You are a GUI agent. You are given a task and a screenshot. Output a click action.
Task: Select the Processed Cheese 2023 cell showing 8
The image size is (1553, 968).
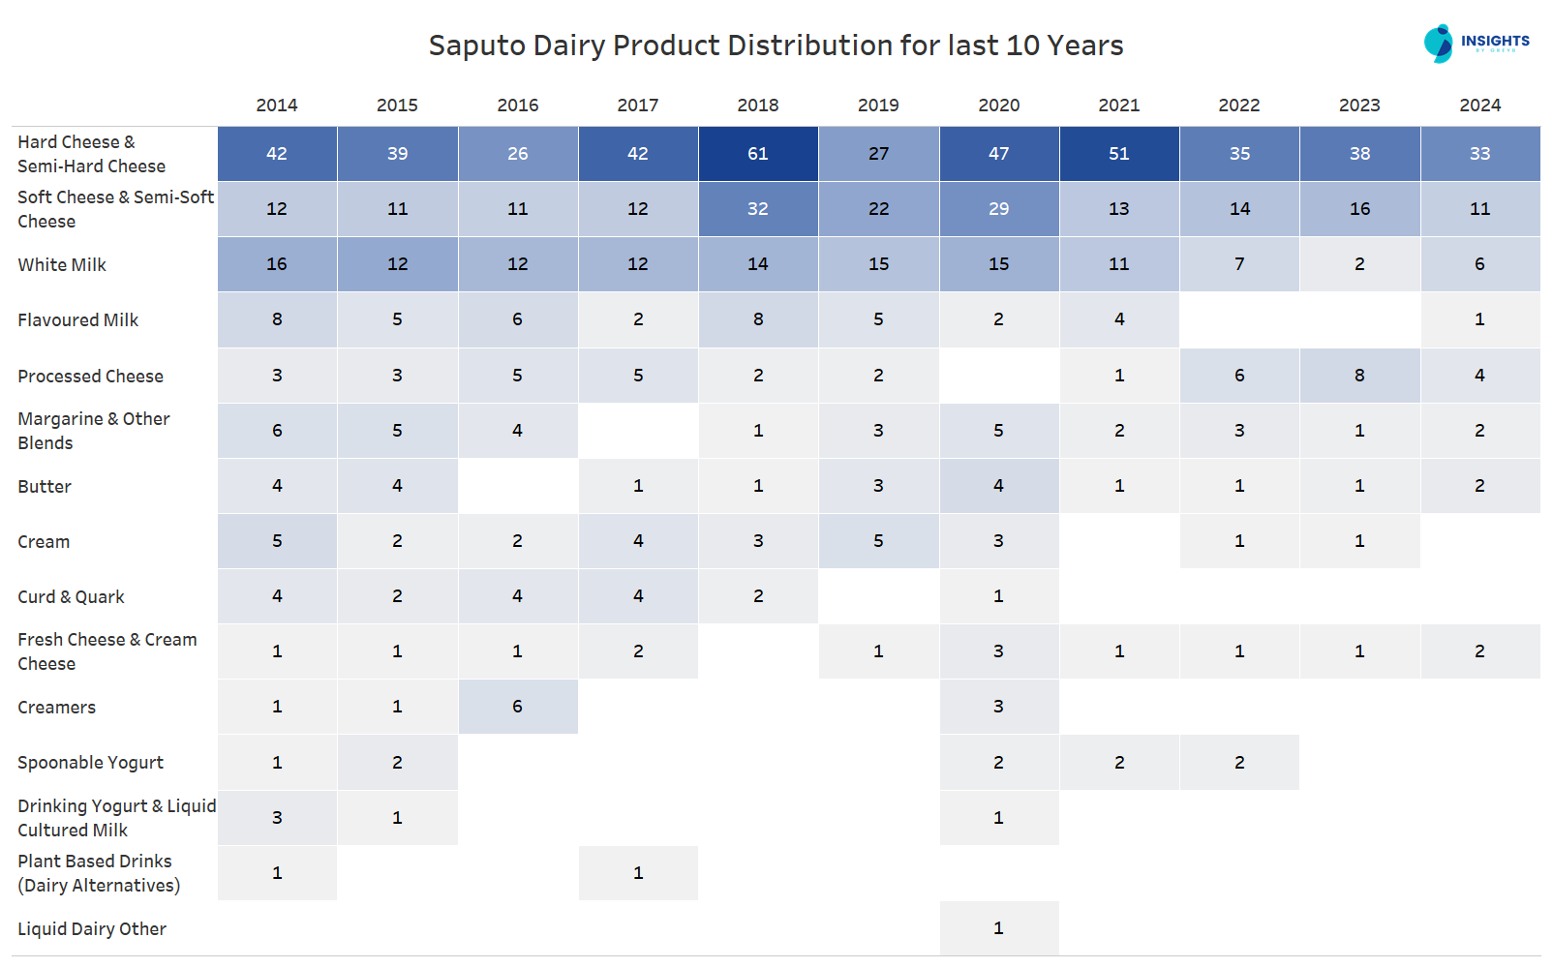tap(1359, 376)
